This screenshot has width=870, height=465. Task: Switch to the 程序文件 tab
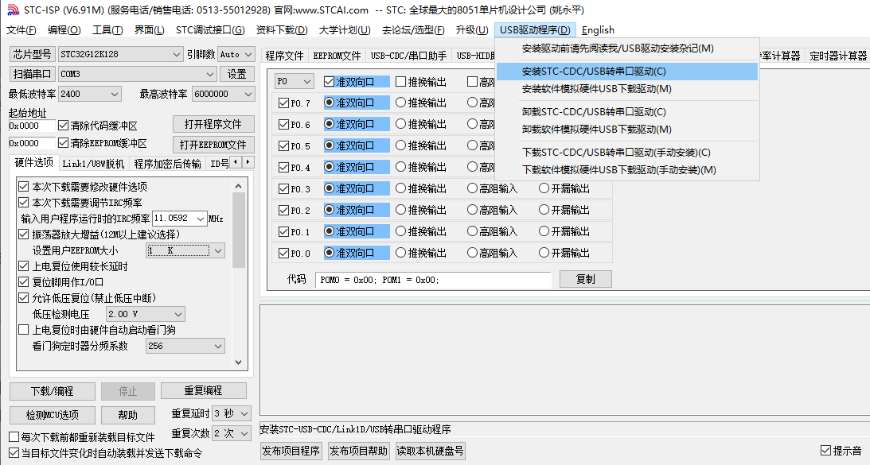click(284, 56)
